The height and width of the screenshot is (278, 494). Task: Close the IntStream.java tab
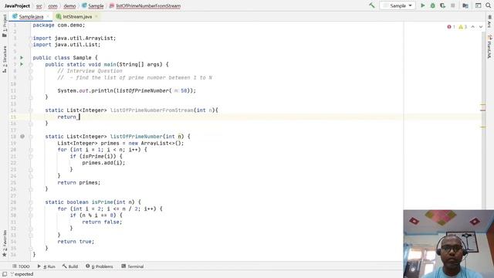pyautogui.click(x=96, y=16)
